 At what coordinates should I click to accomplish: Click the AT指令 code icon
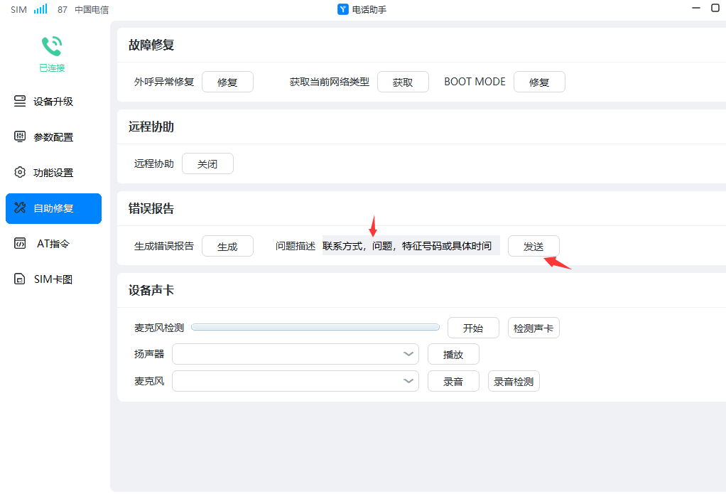click(20, 243)
